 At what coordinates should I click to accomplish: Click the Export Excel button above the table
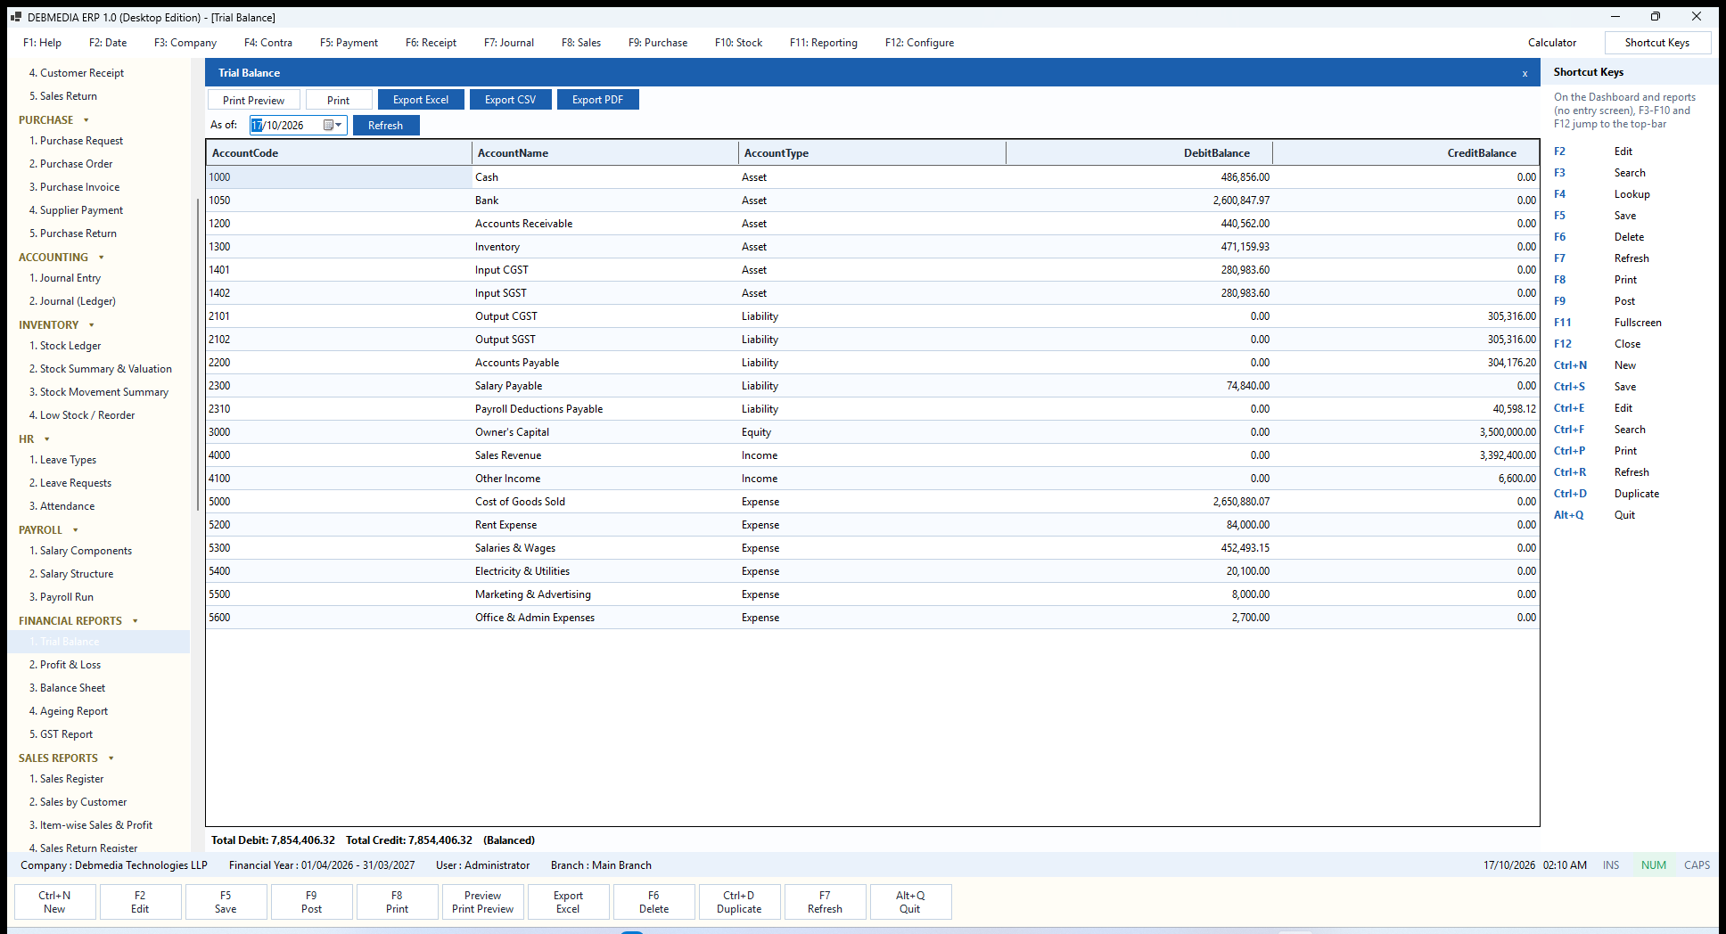click(x=421, y=100)
